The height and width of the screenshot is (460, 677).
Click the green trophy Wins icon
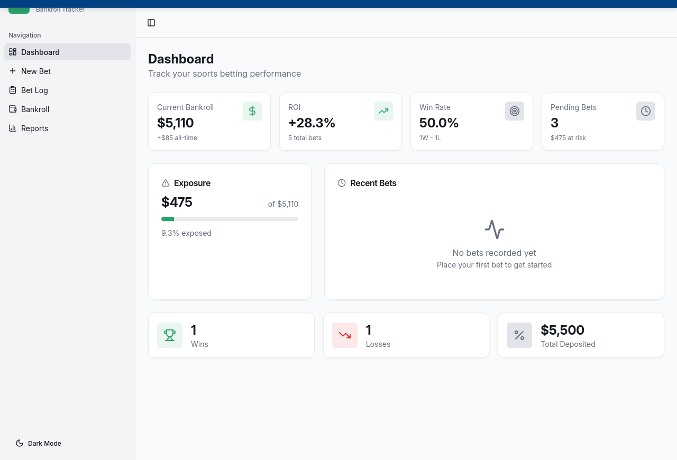point(170,335)
